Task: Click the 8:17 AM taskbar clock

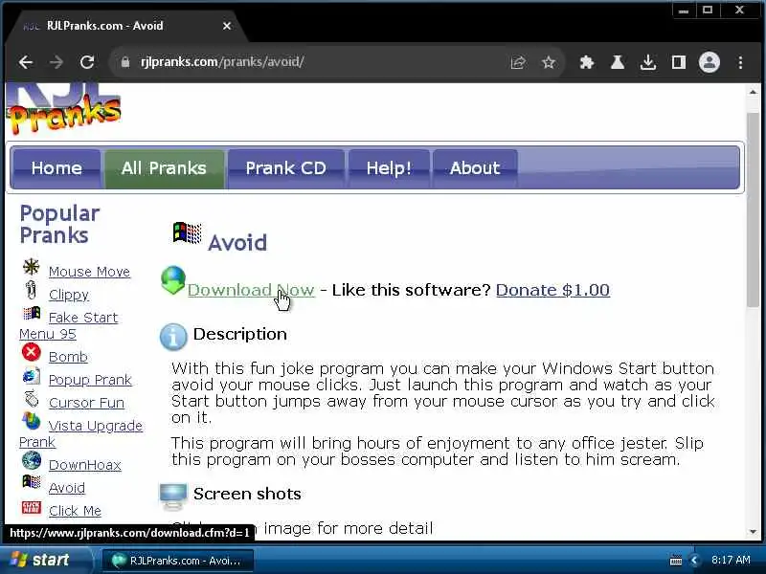Action: point(731,560)
